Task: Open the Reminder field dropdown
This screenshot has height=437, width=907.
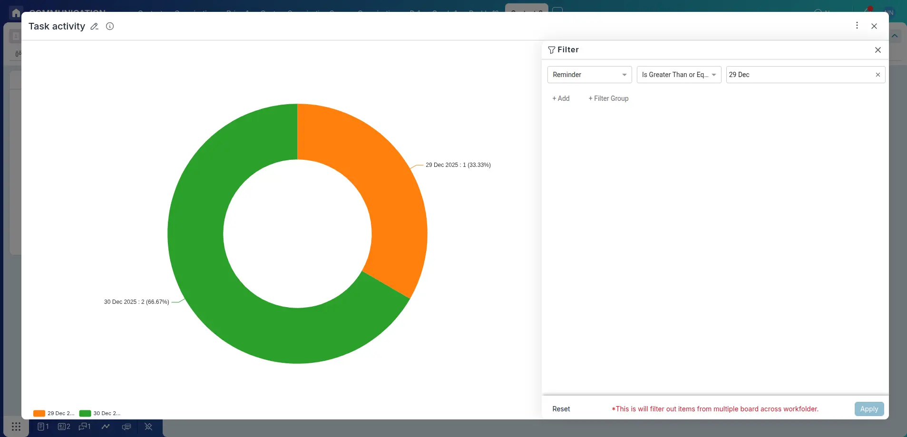Action: 589,75
